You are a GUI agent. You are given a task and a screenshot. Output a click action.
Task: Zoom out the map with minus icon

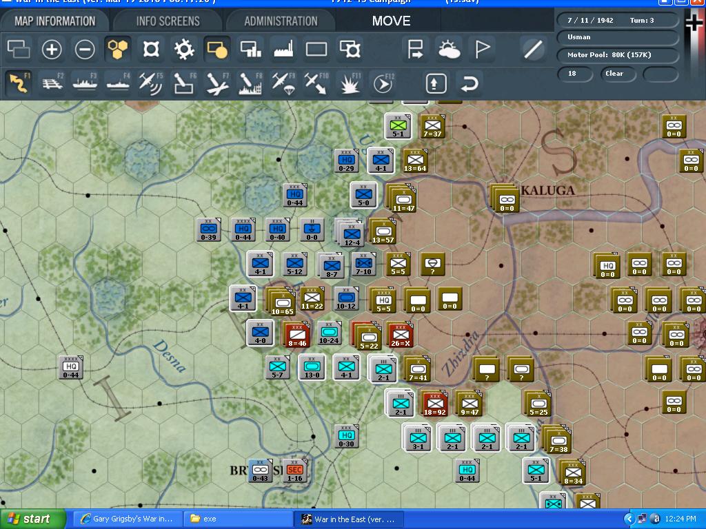coord(85,49)
